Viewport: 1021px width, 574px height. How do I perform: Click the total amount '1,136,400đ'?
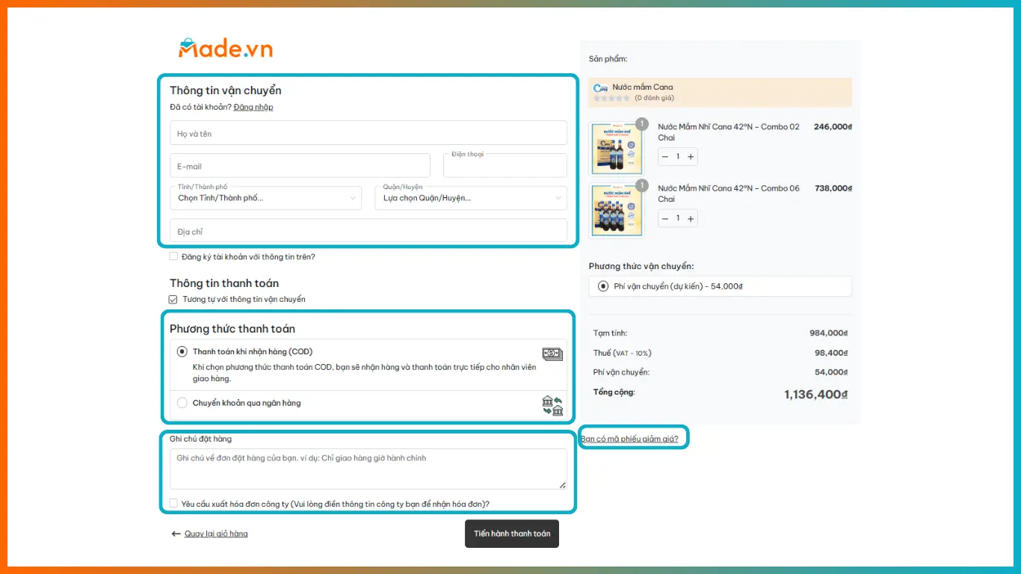pyautogui.click(x=816, y=394)
